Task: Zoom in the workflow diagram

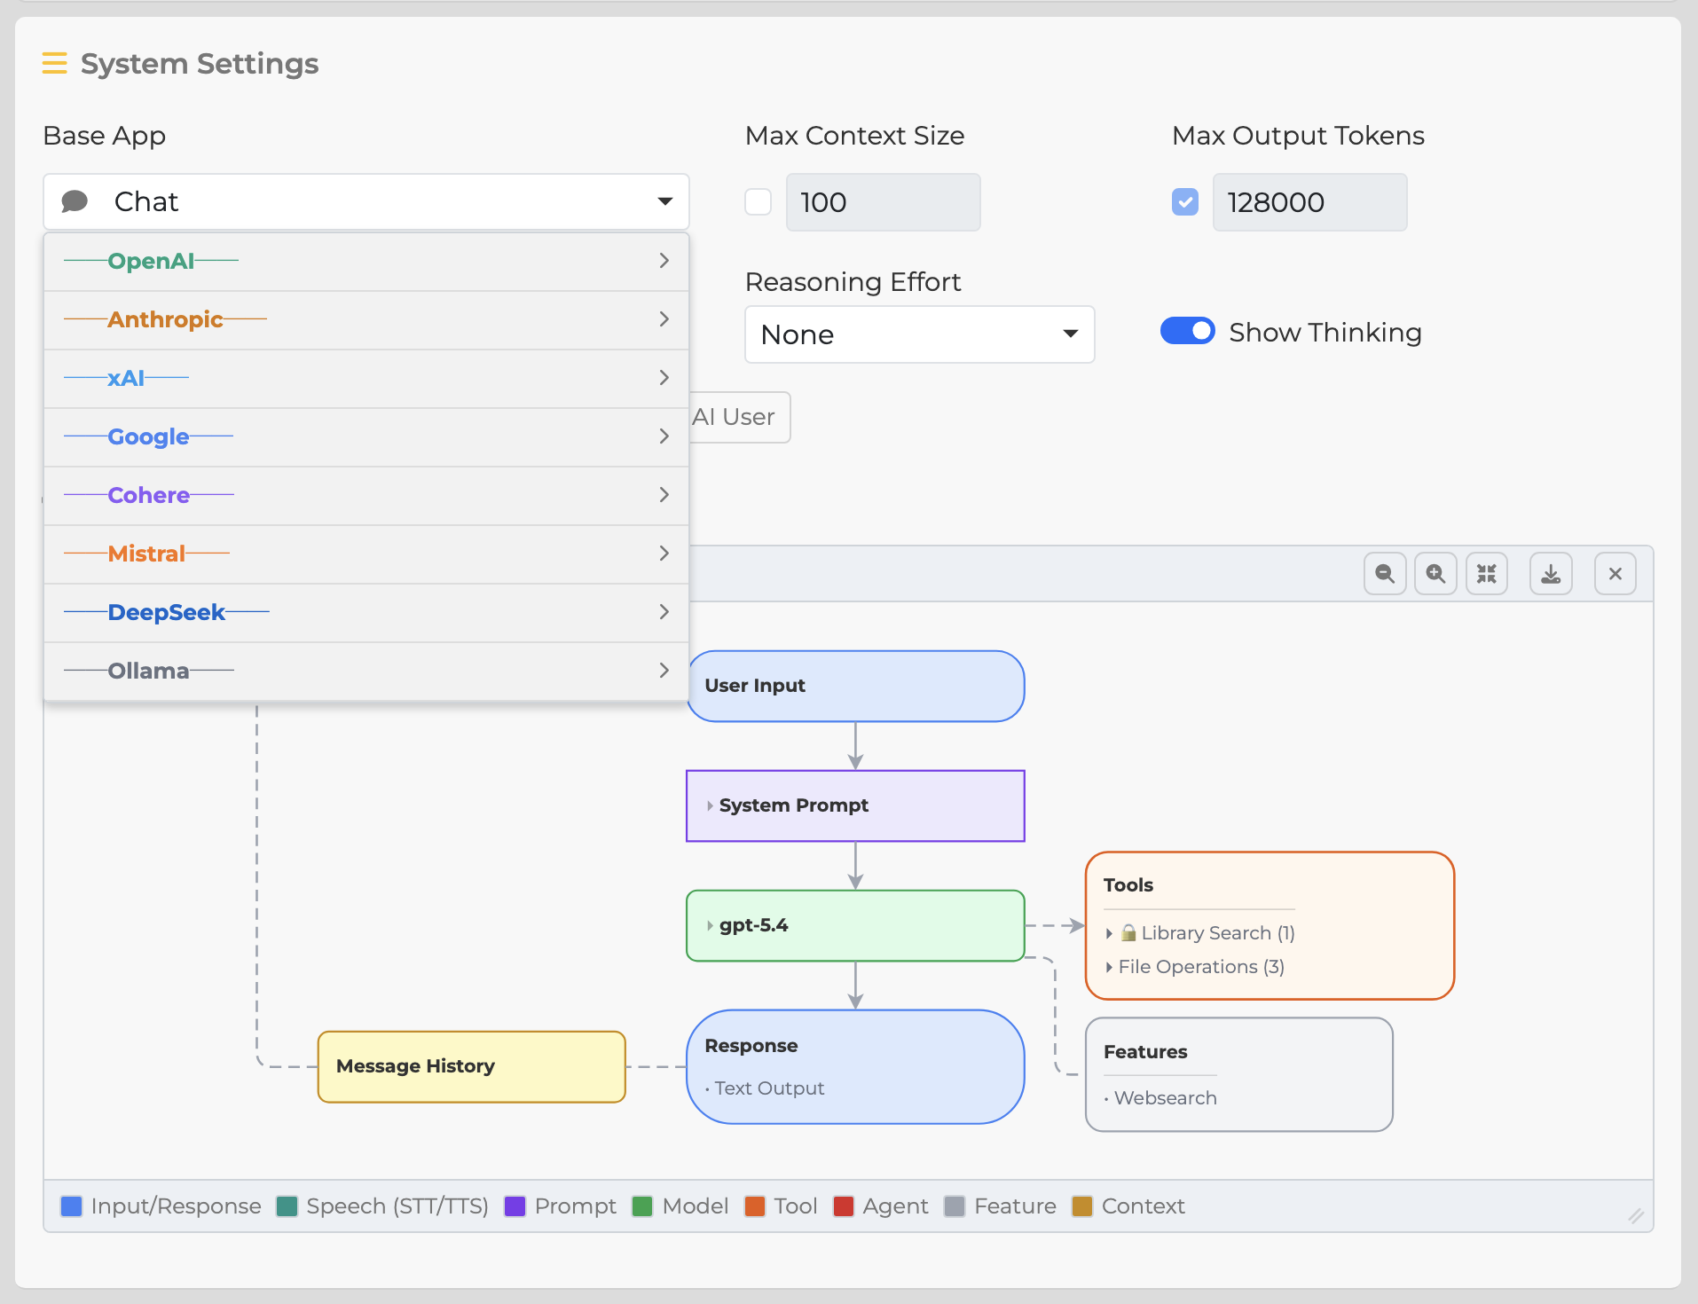Action: [1435, 573]
